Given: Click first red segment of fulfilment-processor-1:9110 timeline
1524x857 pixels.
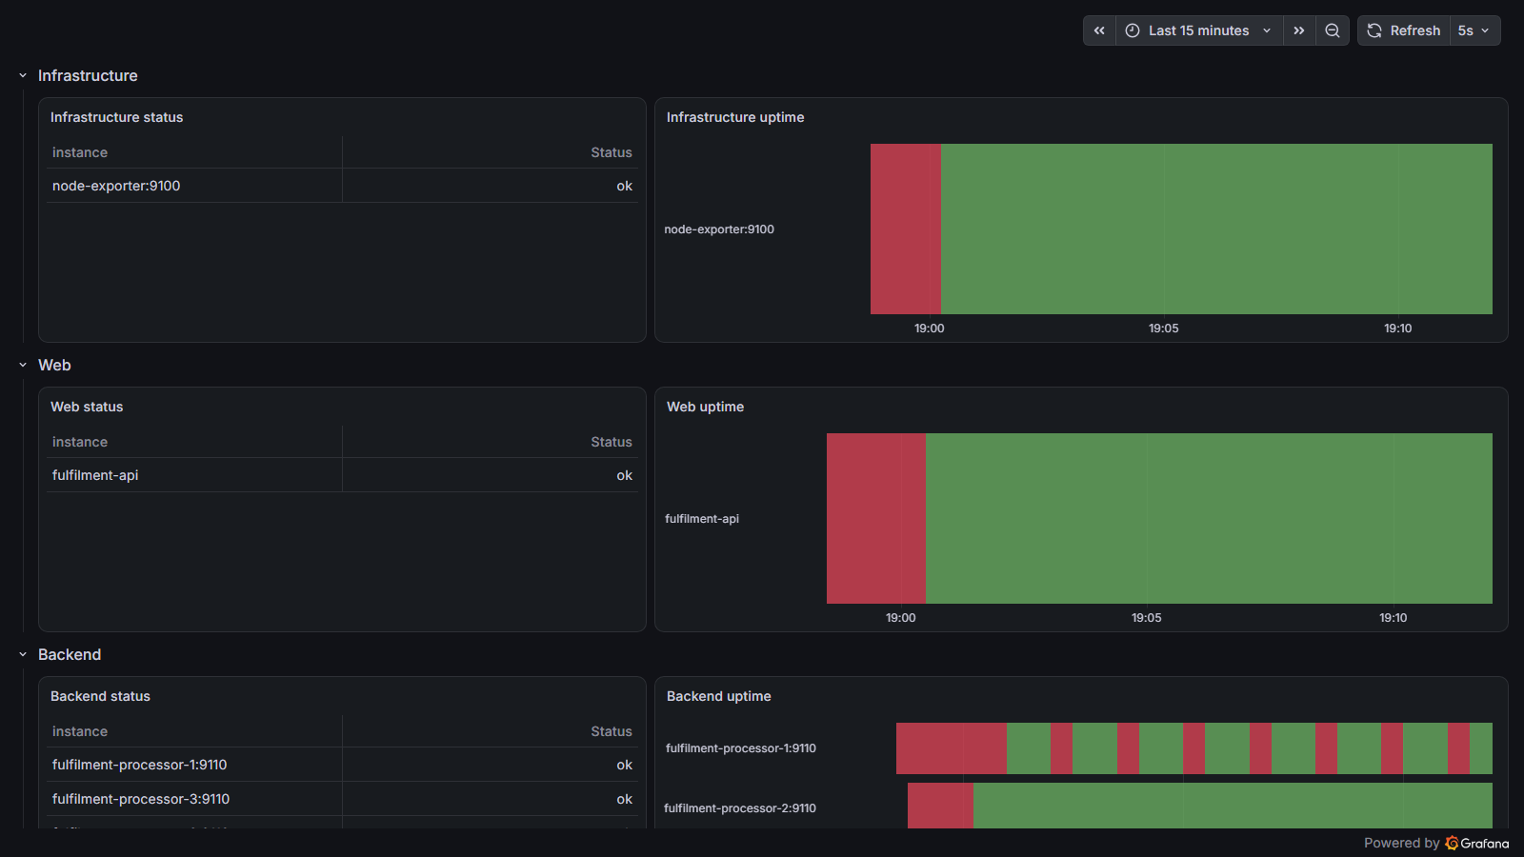Looking at the screenshot, I should coord(952,748).
